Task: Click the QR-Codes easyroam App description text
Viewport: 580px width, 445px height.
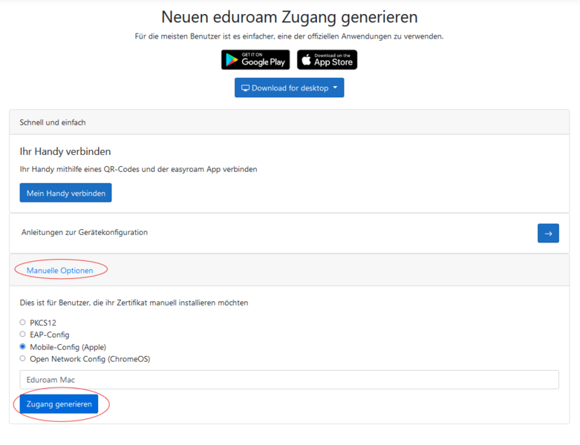Action: [138, 169]
